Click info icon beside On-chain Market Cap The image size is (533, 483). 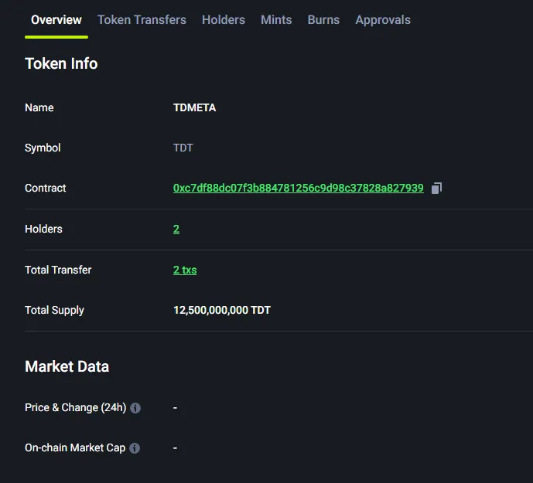[135, 448]
